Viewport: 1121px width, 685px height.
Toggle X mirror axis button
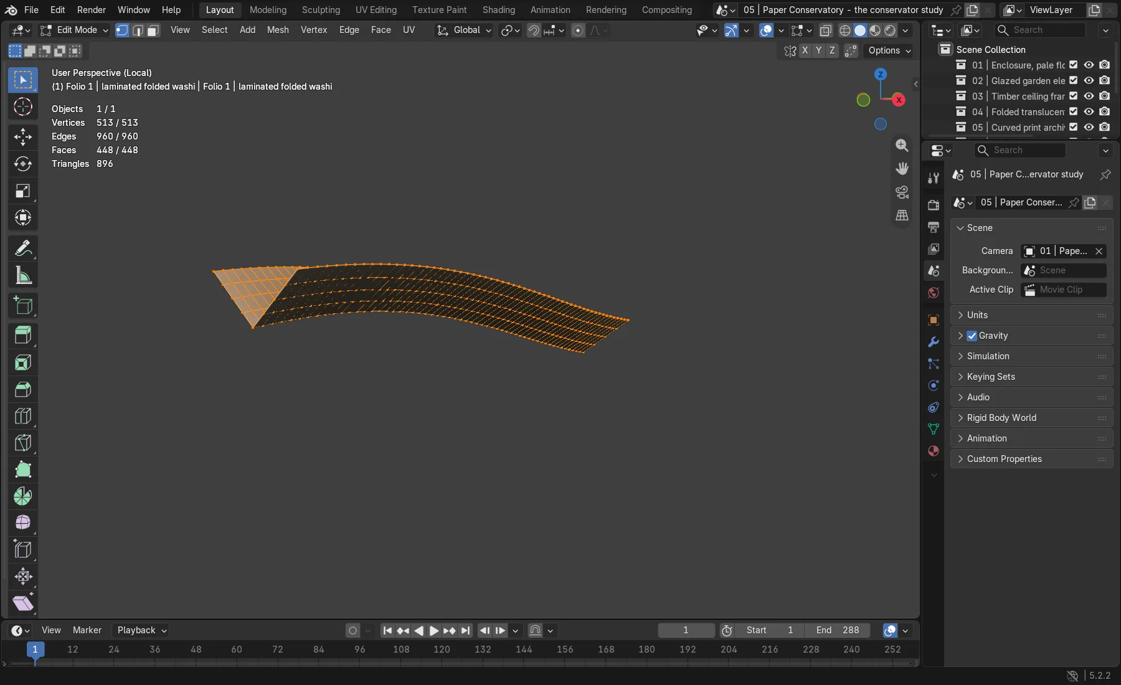[x=805, y=50]
